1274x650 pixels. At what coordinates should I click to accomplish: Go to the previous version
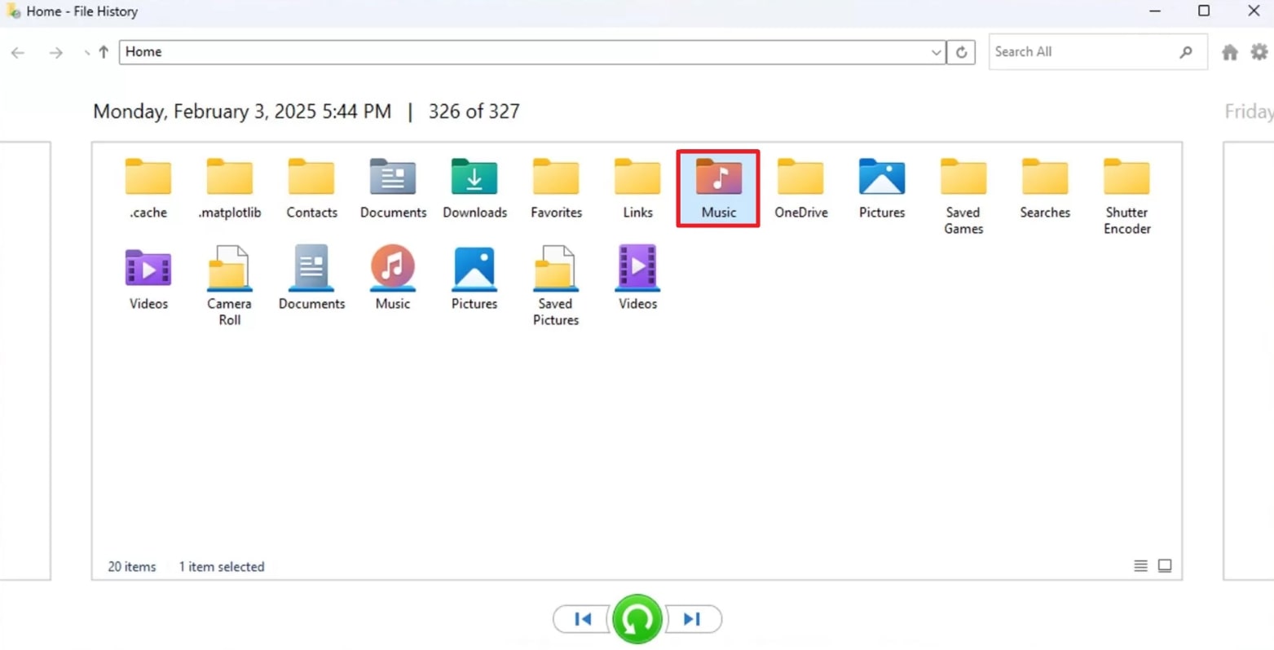pyautogui.click(x=581, y=619)
